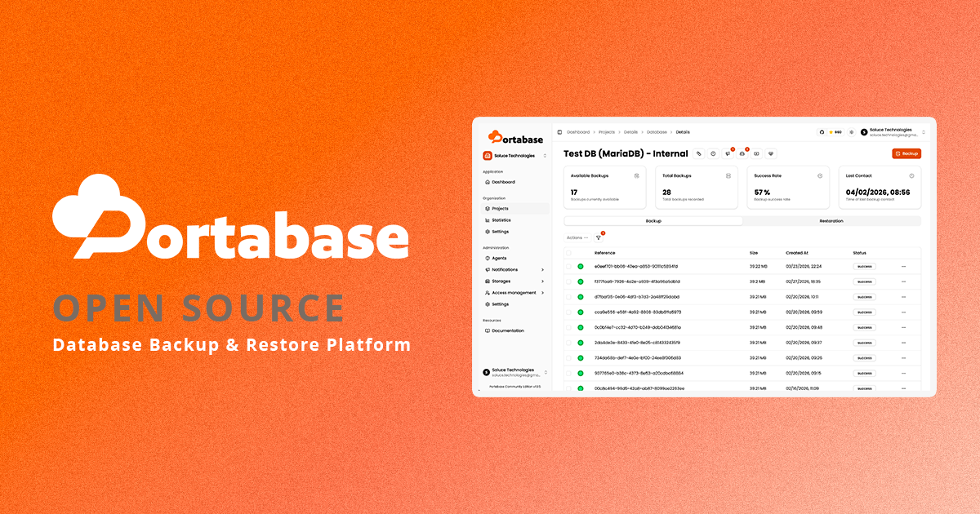Open Settings under Administration in sidebar
Screen dimensions: 980x514
click(515, 304)
